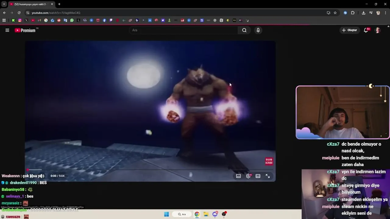This screenshot has width=390, height=219.
Task: Open the Instagram bookmark
Action: point(20,20)
